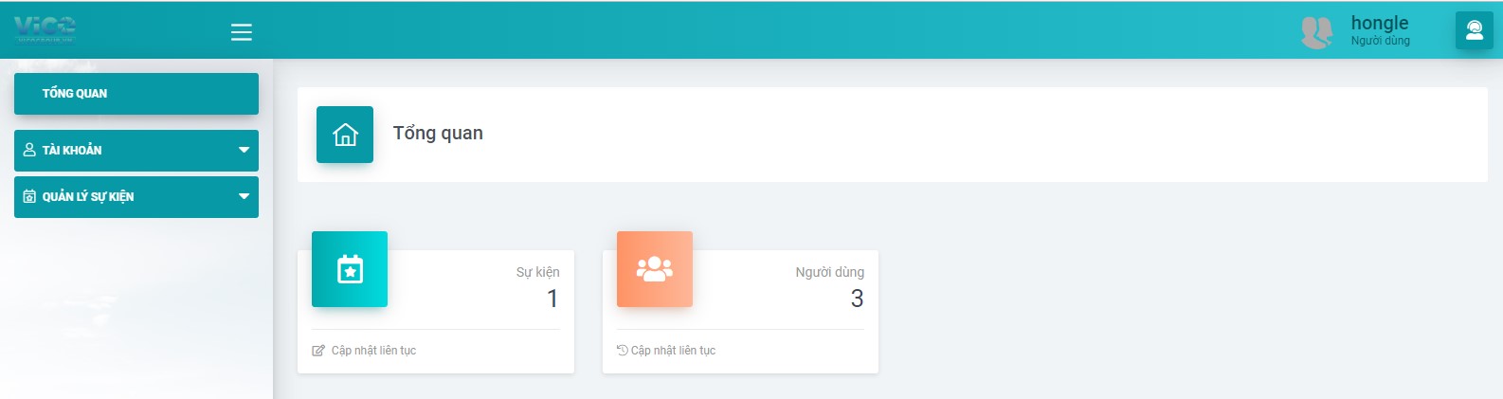Click the orange users group tile
1503x399 pixels.
pyautogui.click(x=655, y=269)
